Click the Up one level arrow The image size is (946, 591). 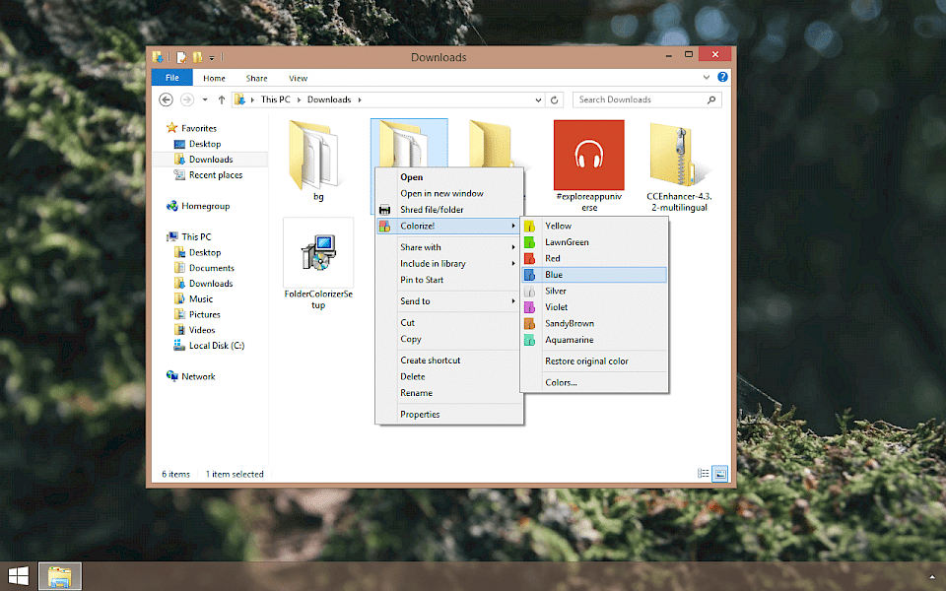pos(222,99)
